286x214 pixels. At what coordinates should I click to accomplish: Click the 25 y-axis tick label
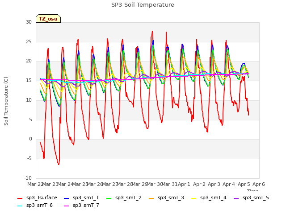coord(29,41)
